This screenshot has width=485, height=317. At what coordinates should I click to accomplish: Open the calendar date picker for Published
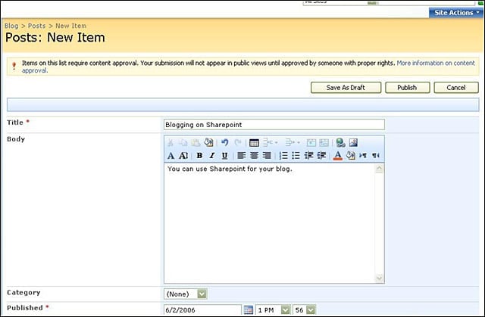pyautogui.click(x=249, y=309)
